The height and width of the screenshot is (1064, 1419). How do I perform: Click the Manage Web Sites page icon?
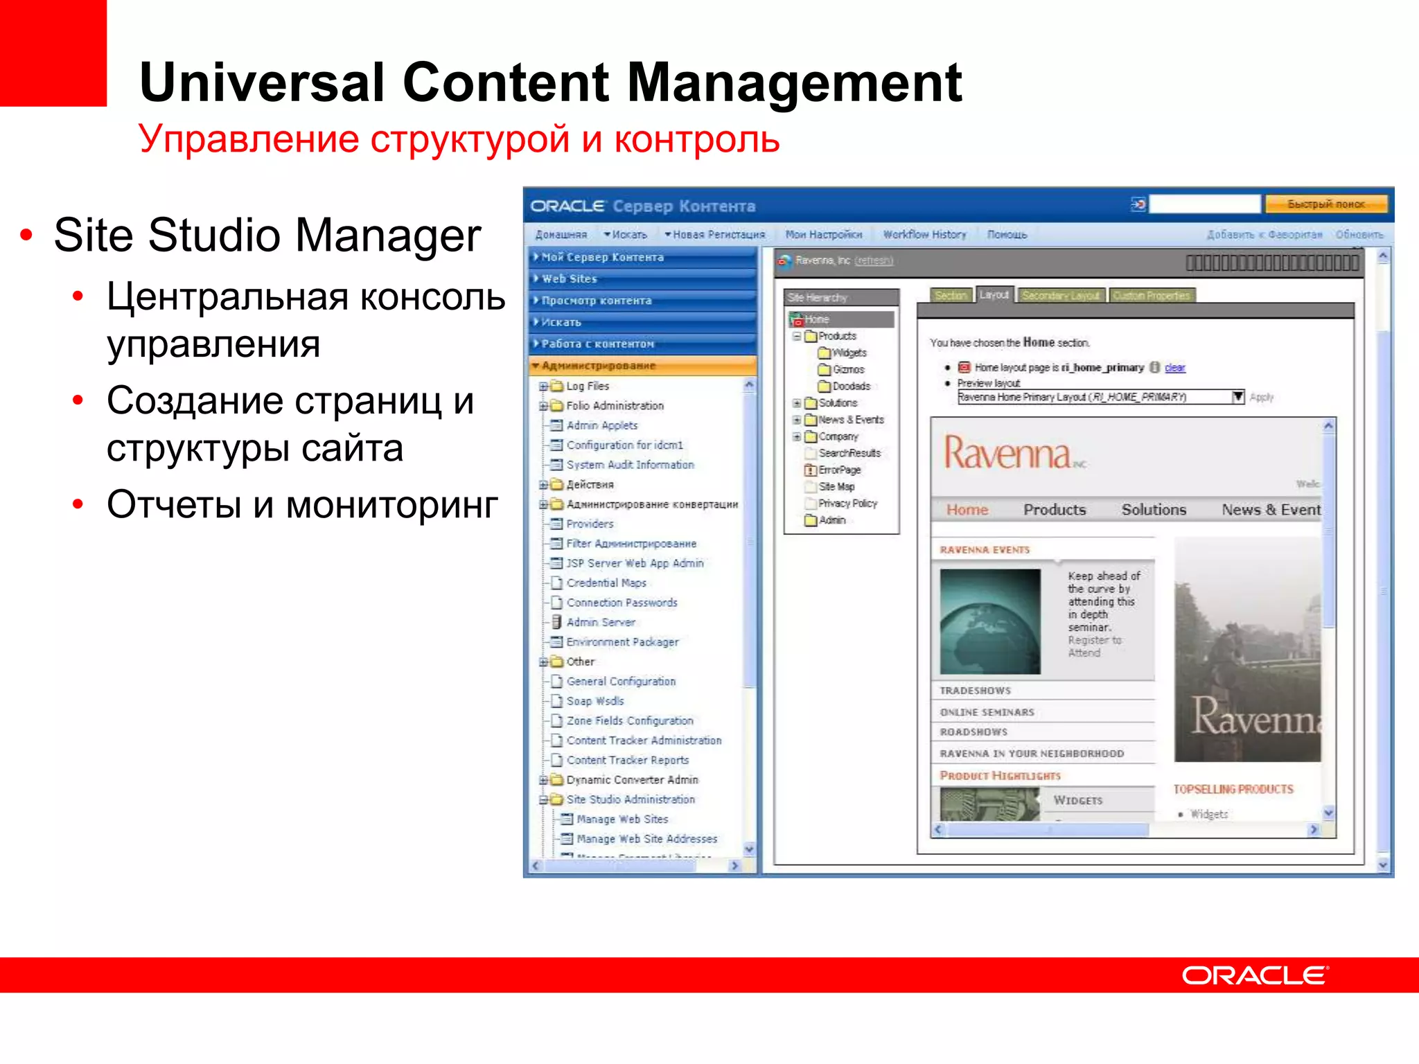coord(567,819)
